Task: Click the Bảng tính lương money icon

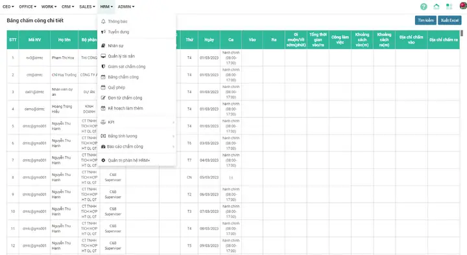Action: 103,136
